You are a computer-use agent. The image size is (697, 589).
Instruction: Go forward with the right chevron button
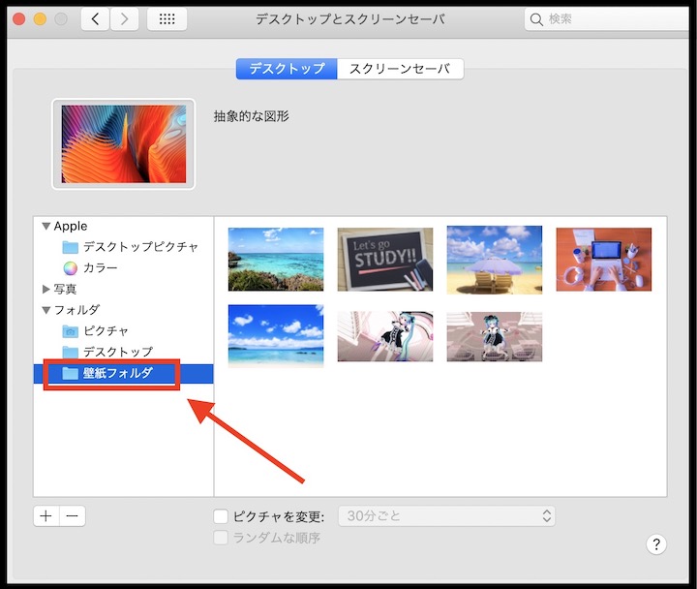click(125, 19)
